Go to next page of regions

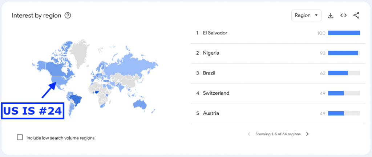click(307, 134)
